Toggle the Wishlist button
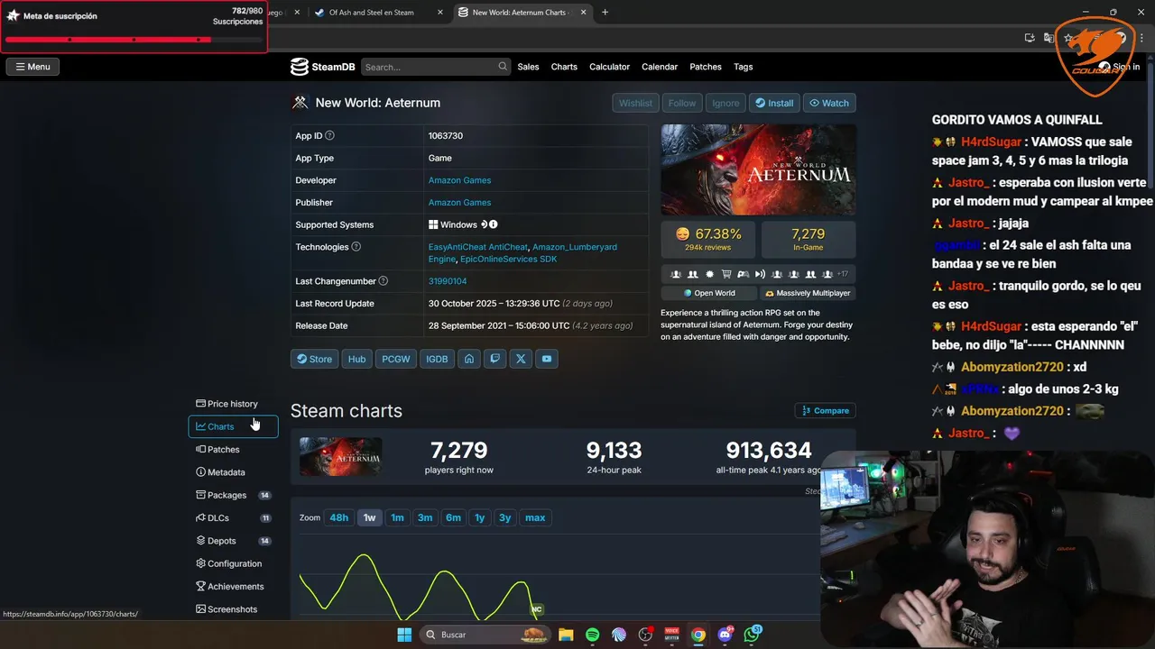This screenshot has height=649, width=1155. (x=635, y=103)
